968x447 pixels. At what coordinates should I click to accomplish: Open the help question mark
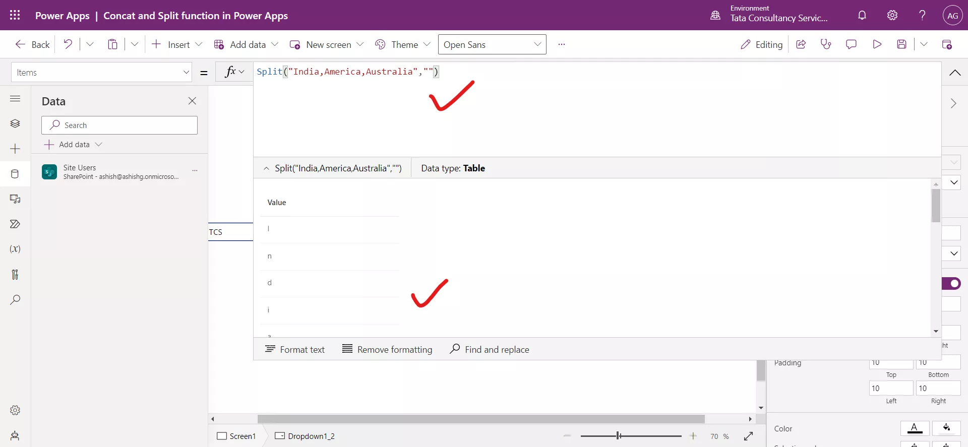(x=922, y=15)
